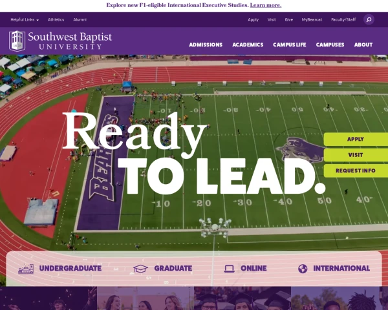This screenshot has height=310, width=388.
Task: Click the green Visit side button
Action: pyautogui.click(x=356, y=155)
